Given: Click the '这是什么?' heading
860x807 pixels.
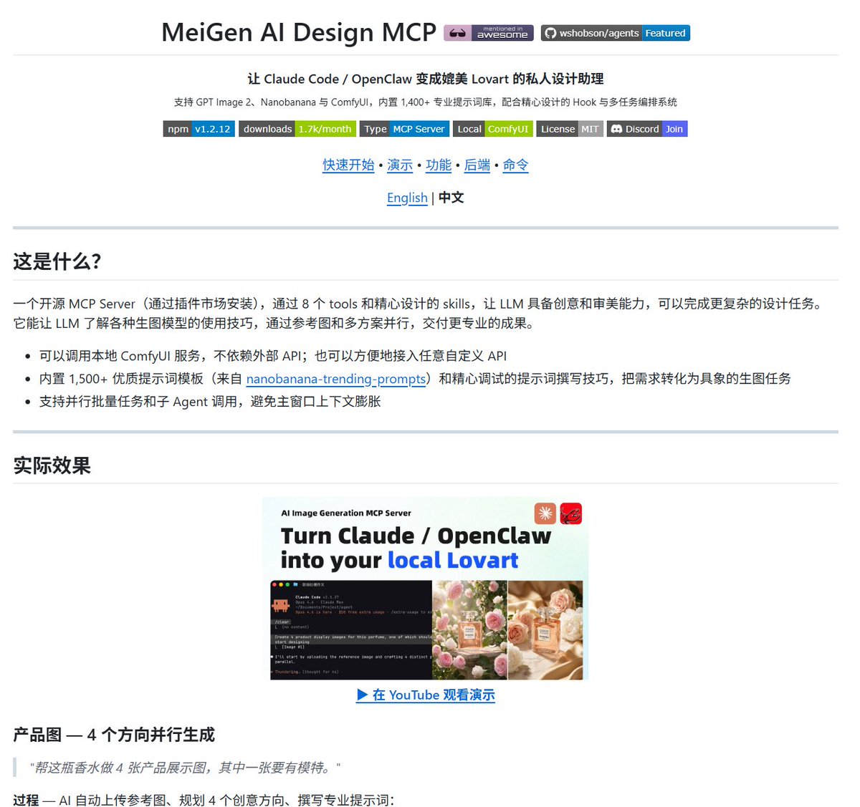Looking at the screenshot, I should coord(57,261).
